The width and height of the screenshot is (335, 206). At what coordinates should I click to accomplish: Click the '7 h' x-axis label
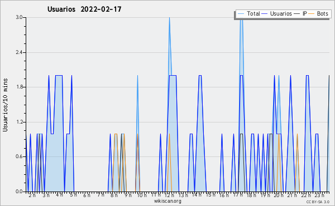click(100, 195)
